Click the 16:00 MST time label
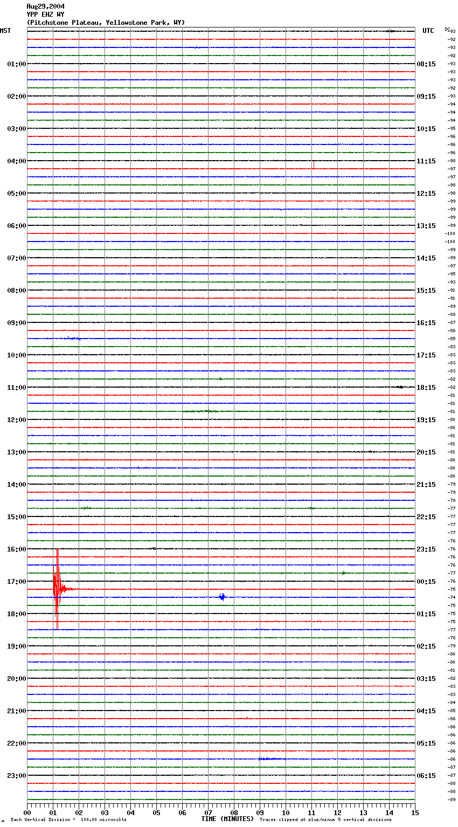This screenshot has width=458, height=827. (17, 549)
